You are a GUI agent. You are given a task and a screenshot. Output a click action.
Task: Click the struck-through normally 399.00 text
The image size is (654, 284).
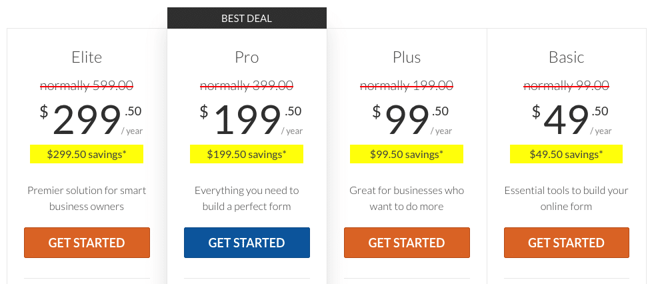coord(247,86)
